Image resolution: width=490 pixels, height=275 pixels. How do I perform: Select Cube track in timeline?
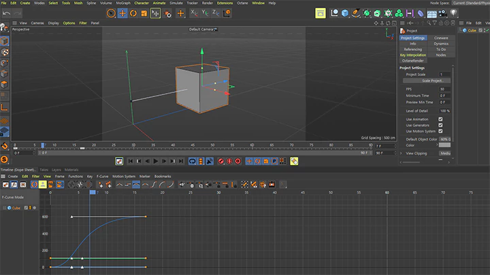(16, 208)
